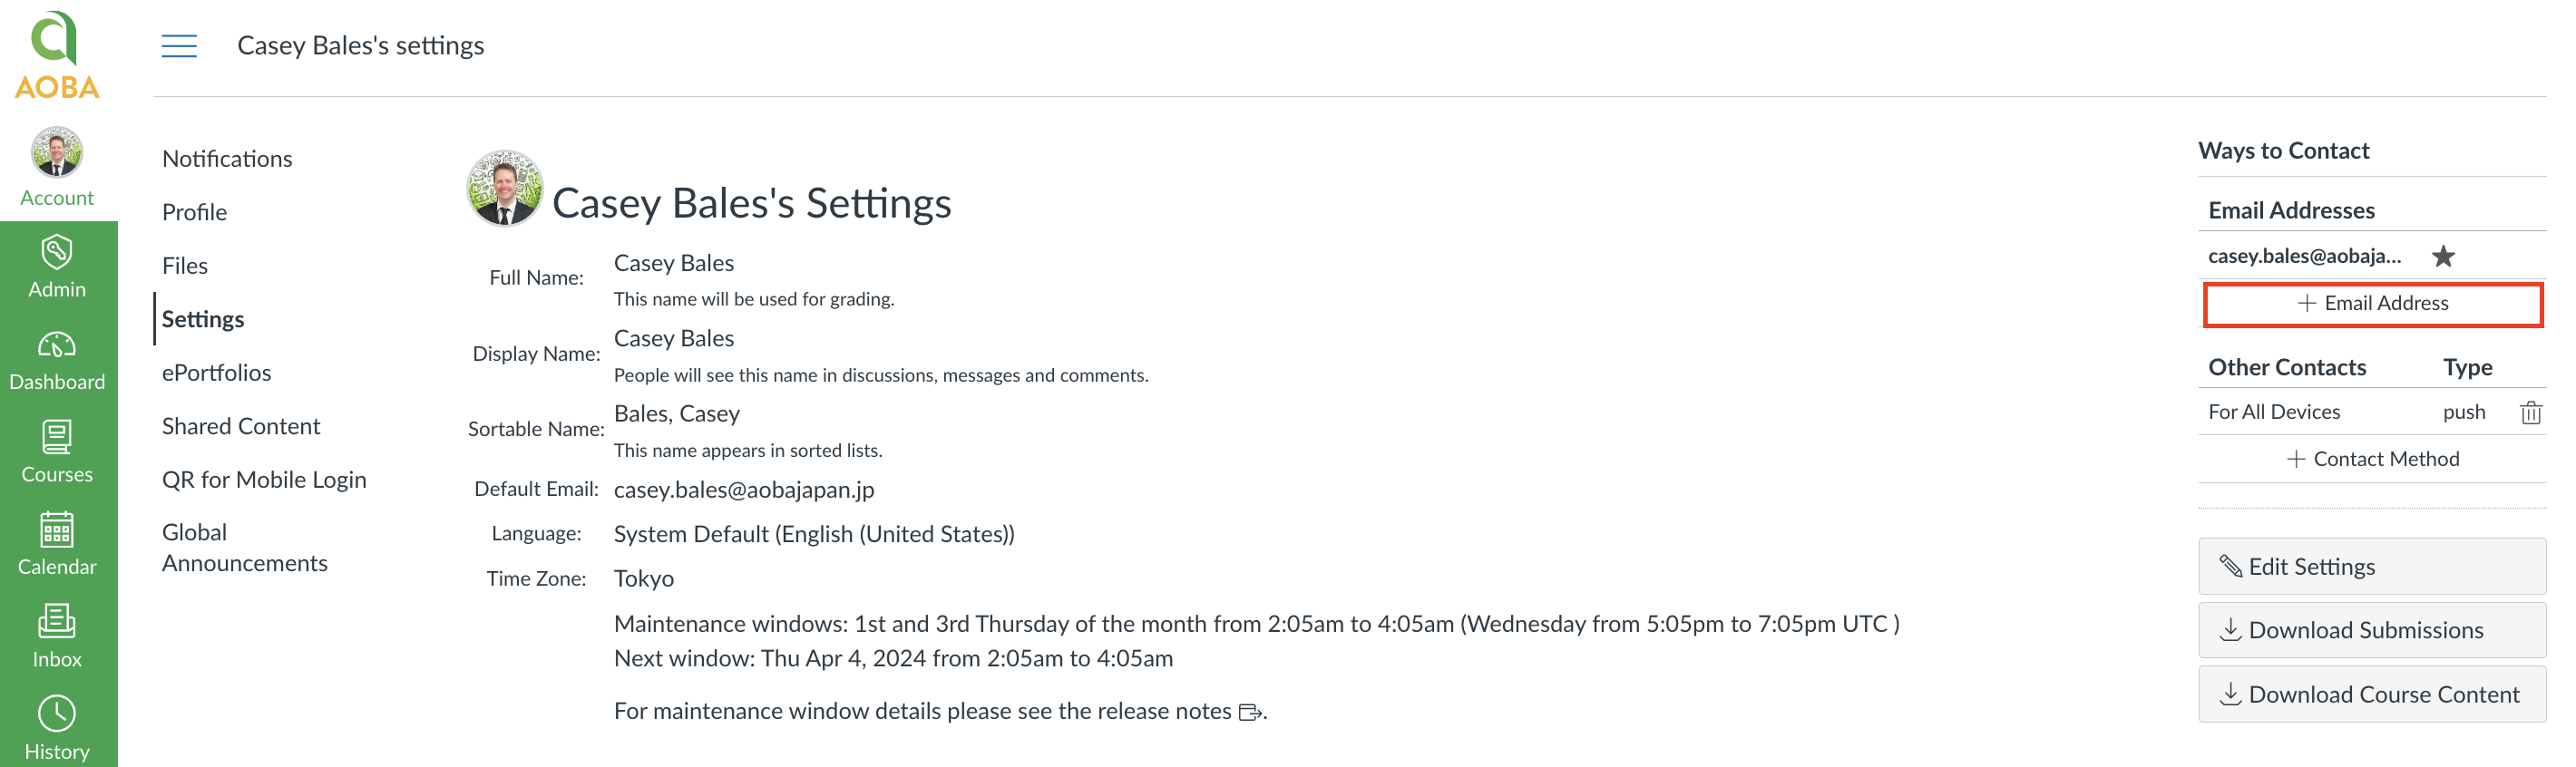Screen dimensions: 2576x767
Task: Click the AOBA logo
Action: click(x=57, y=50)
